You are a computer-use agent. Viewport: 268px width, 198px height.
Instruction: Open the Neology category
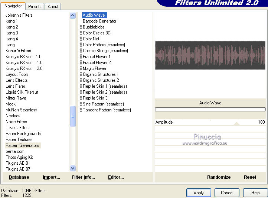pyautogui.click(x=13, y=116)
